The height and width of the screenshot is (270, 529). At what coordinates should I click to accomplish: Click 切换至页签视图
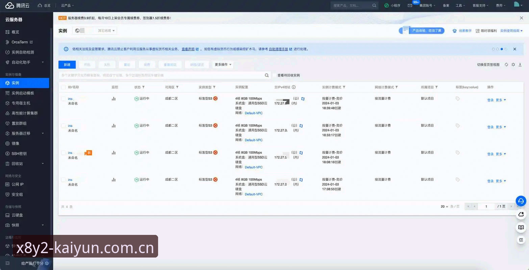(488, 64)
